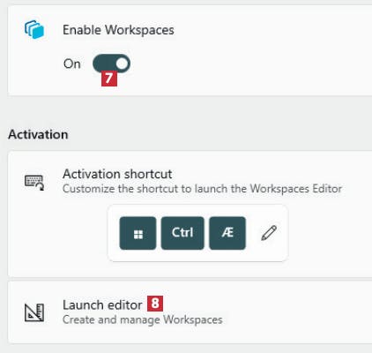Image resolution: width=372 pixels, height=353 pixels.
Task: Click the blue Workspaces stacked-windows icon
Action: click(x=34, y=29)
